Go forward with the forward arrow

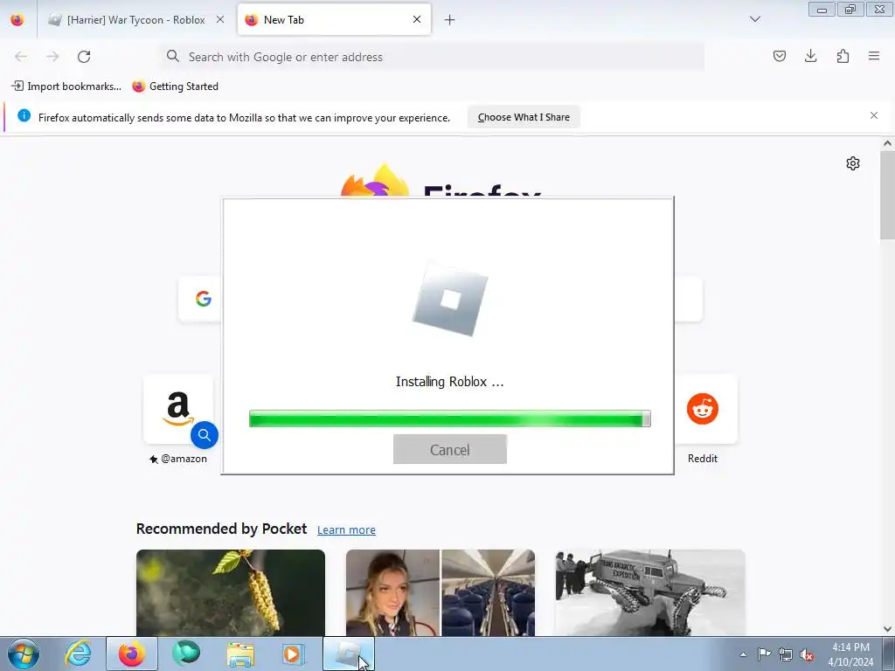[52, 57]
